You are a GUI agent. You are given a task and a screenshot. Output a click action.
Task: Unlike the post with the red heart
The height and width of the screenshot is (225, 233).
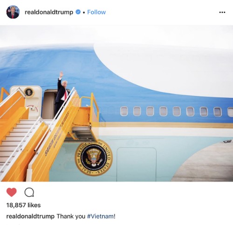click(x=12, y=192)
